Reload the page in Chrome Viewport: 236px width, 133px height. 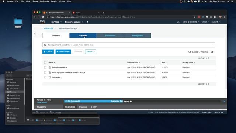pos(43,17)
